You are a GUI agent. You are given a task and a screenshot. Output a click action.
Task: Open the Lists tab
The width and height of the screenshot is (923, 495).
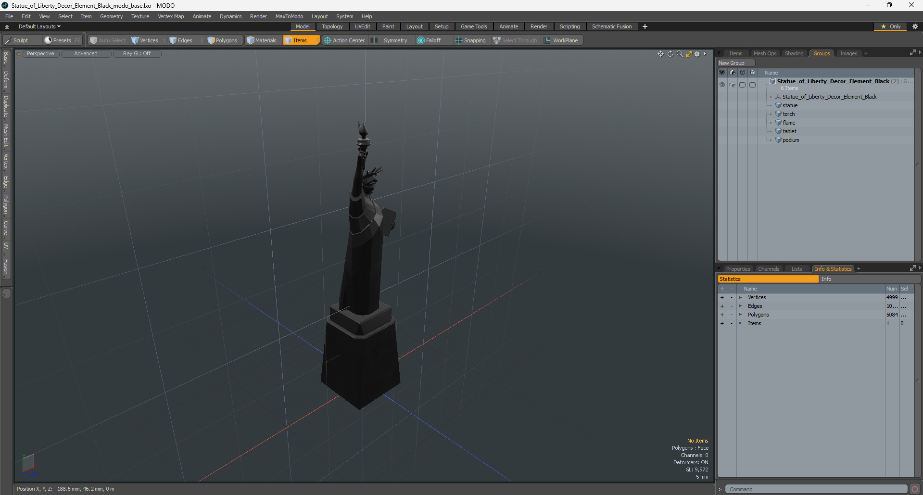797,269
